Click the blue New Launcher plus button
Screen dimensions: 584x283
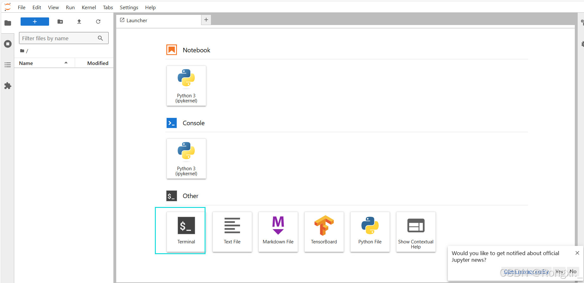coord(35,22)
